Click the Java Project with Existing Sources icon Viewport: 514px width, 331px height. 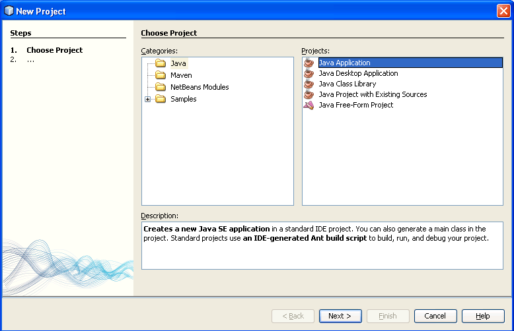click(309, 94)
